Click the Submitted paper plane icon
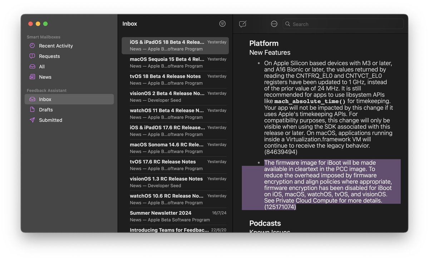The width and height of the screenshot is (429, 260). [x=32, y=120]
